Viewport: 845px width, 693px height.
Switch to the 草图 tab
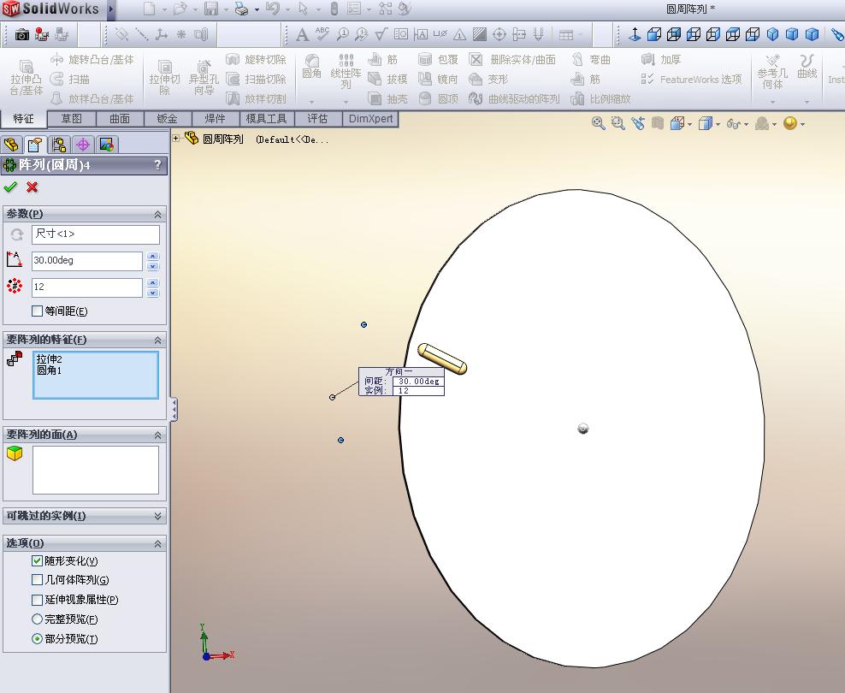coord(72,119)
